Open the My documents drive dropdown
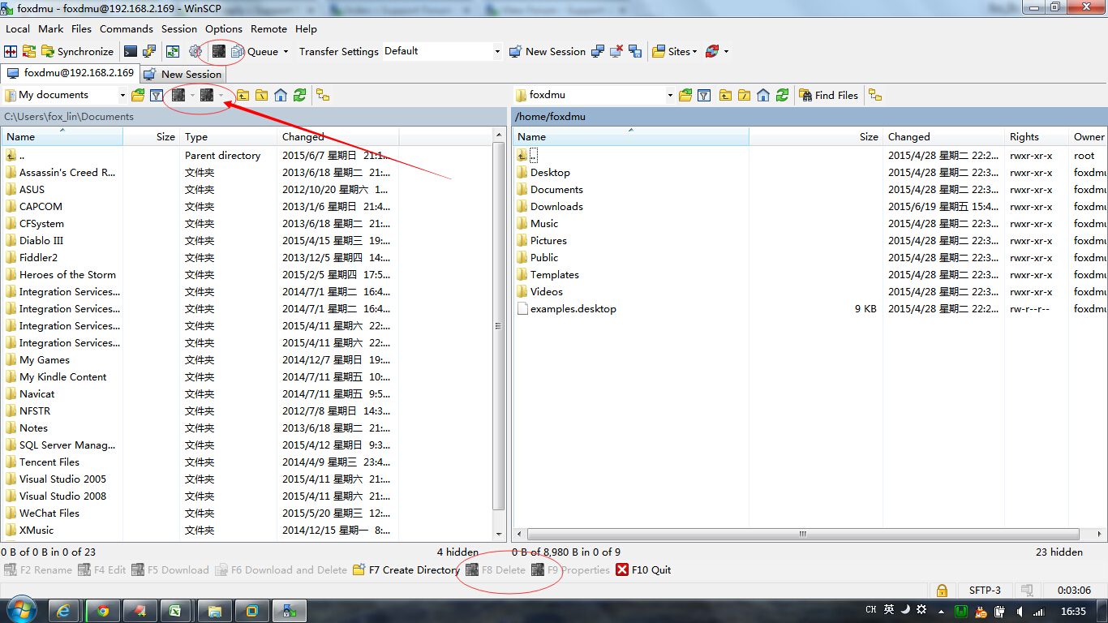This screenshot has height=623, width=1108. point(122,95)
